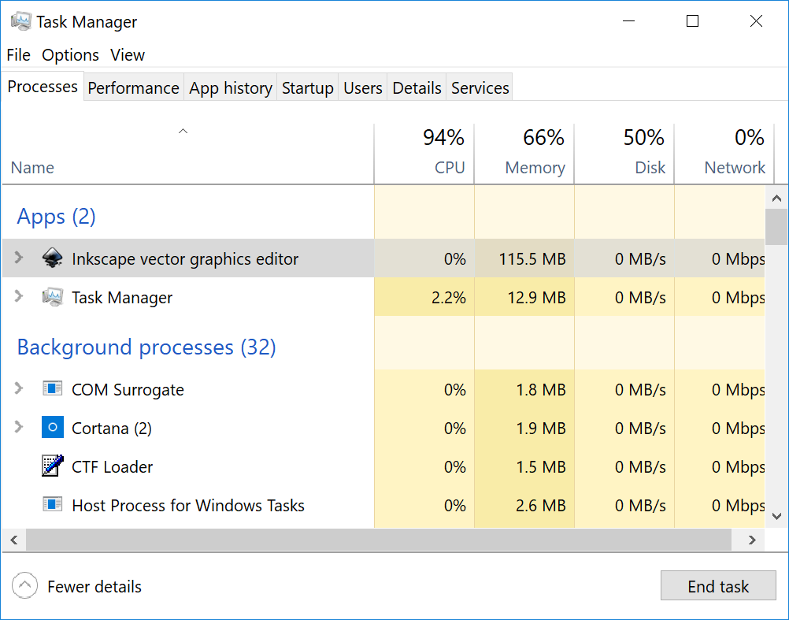Click the vertical scrollbar thumb
789x620 pixels.
click(776, 227)
